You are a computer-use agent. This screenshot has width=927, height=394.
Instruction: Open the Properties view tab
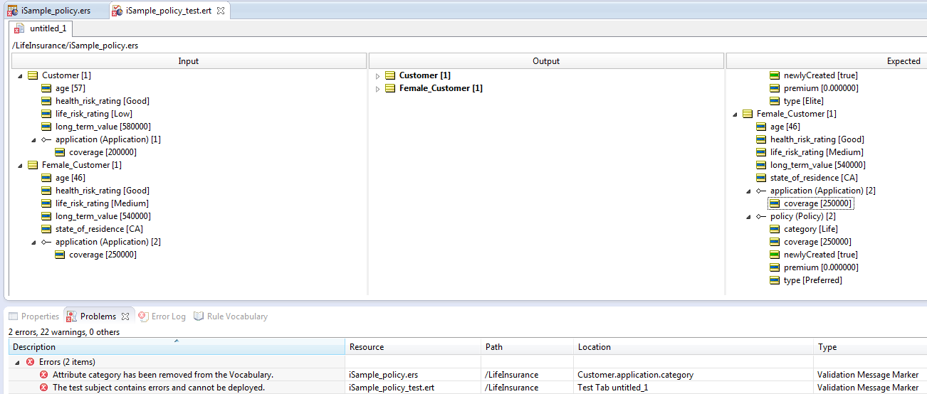[33, 316]
